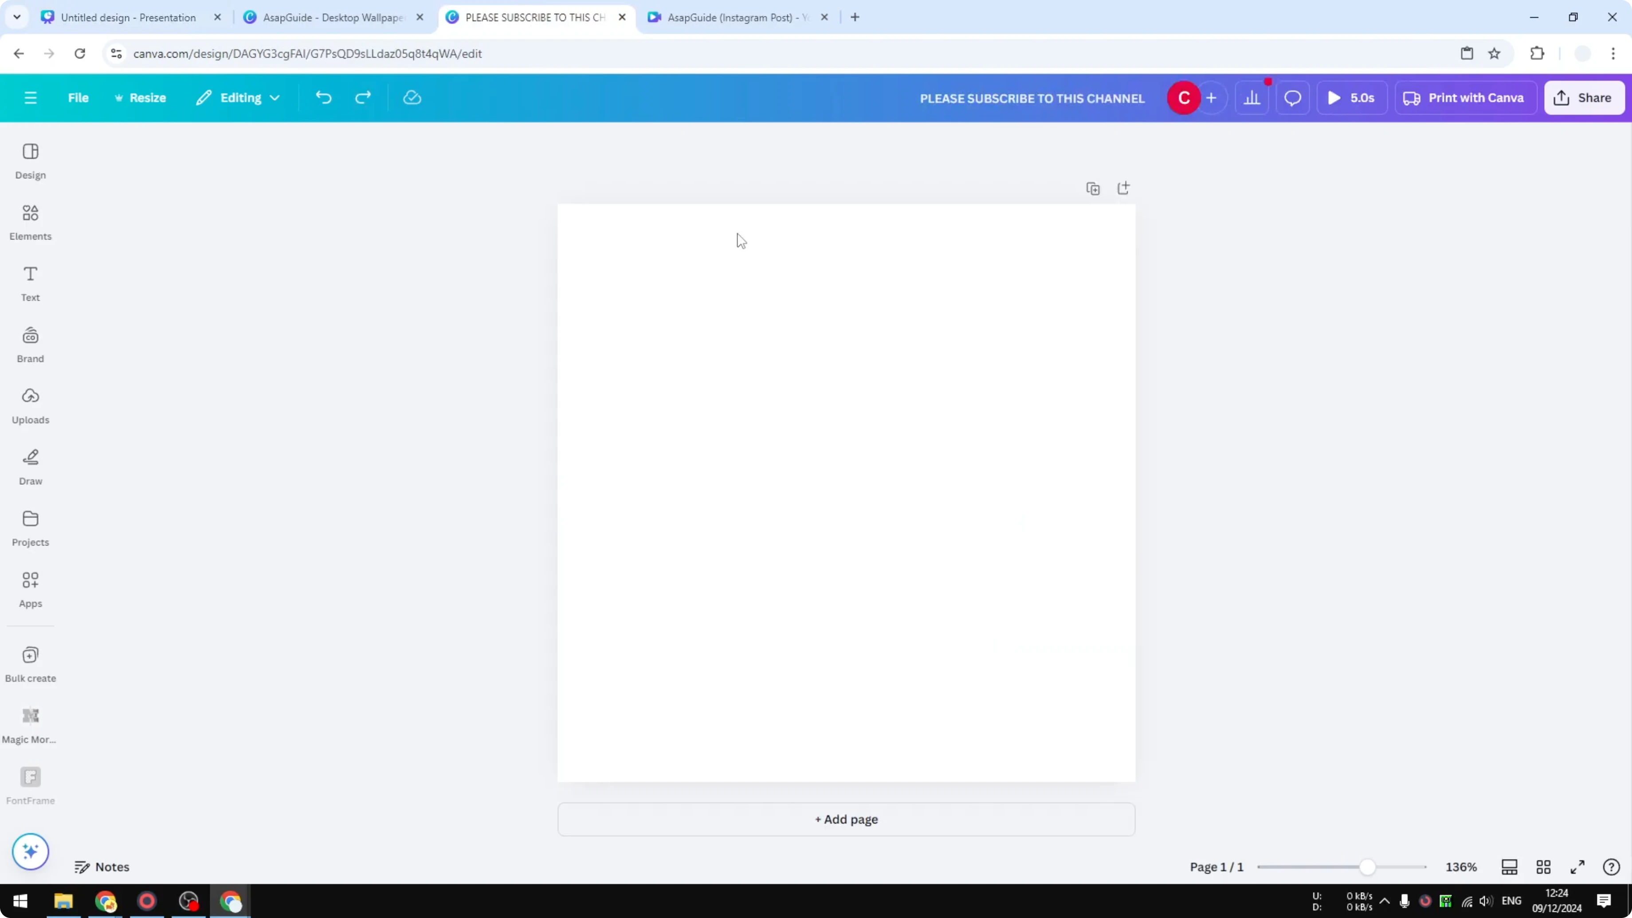Click the Add page button

846,819
